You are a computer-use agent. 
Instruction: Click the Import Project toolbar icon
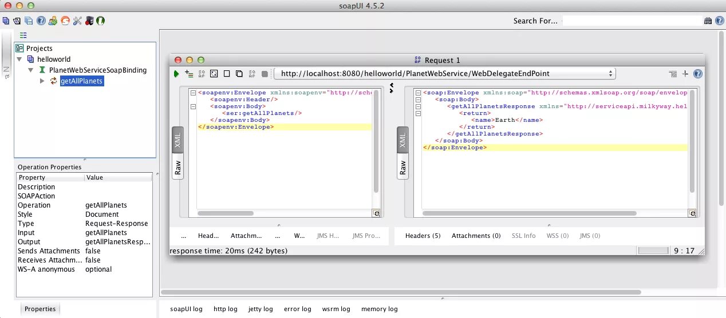(17, 21)
